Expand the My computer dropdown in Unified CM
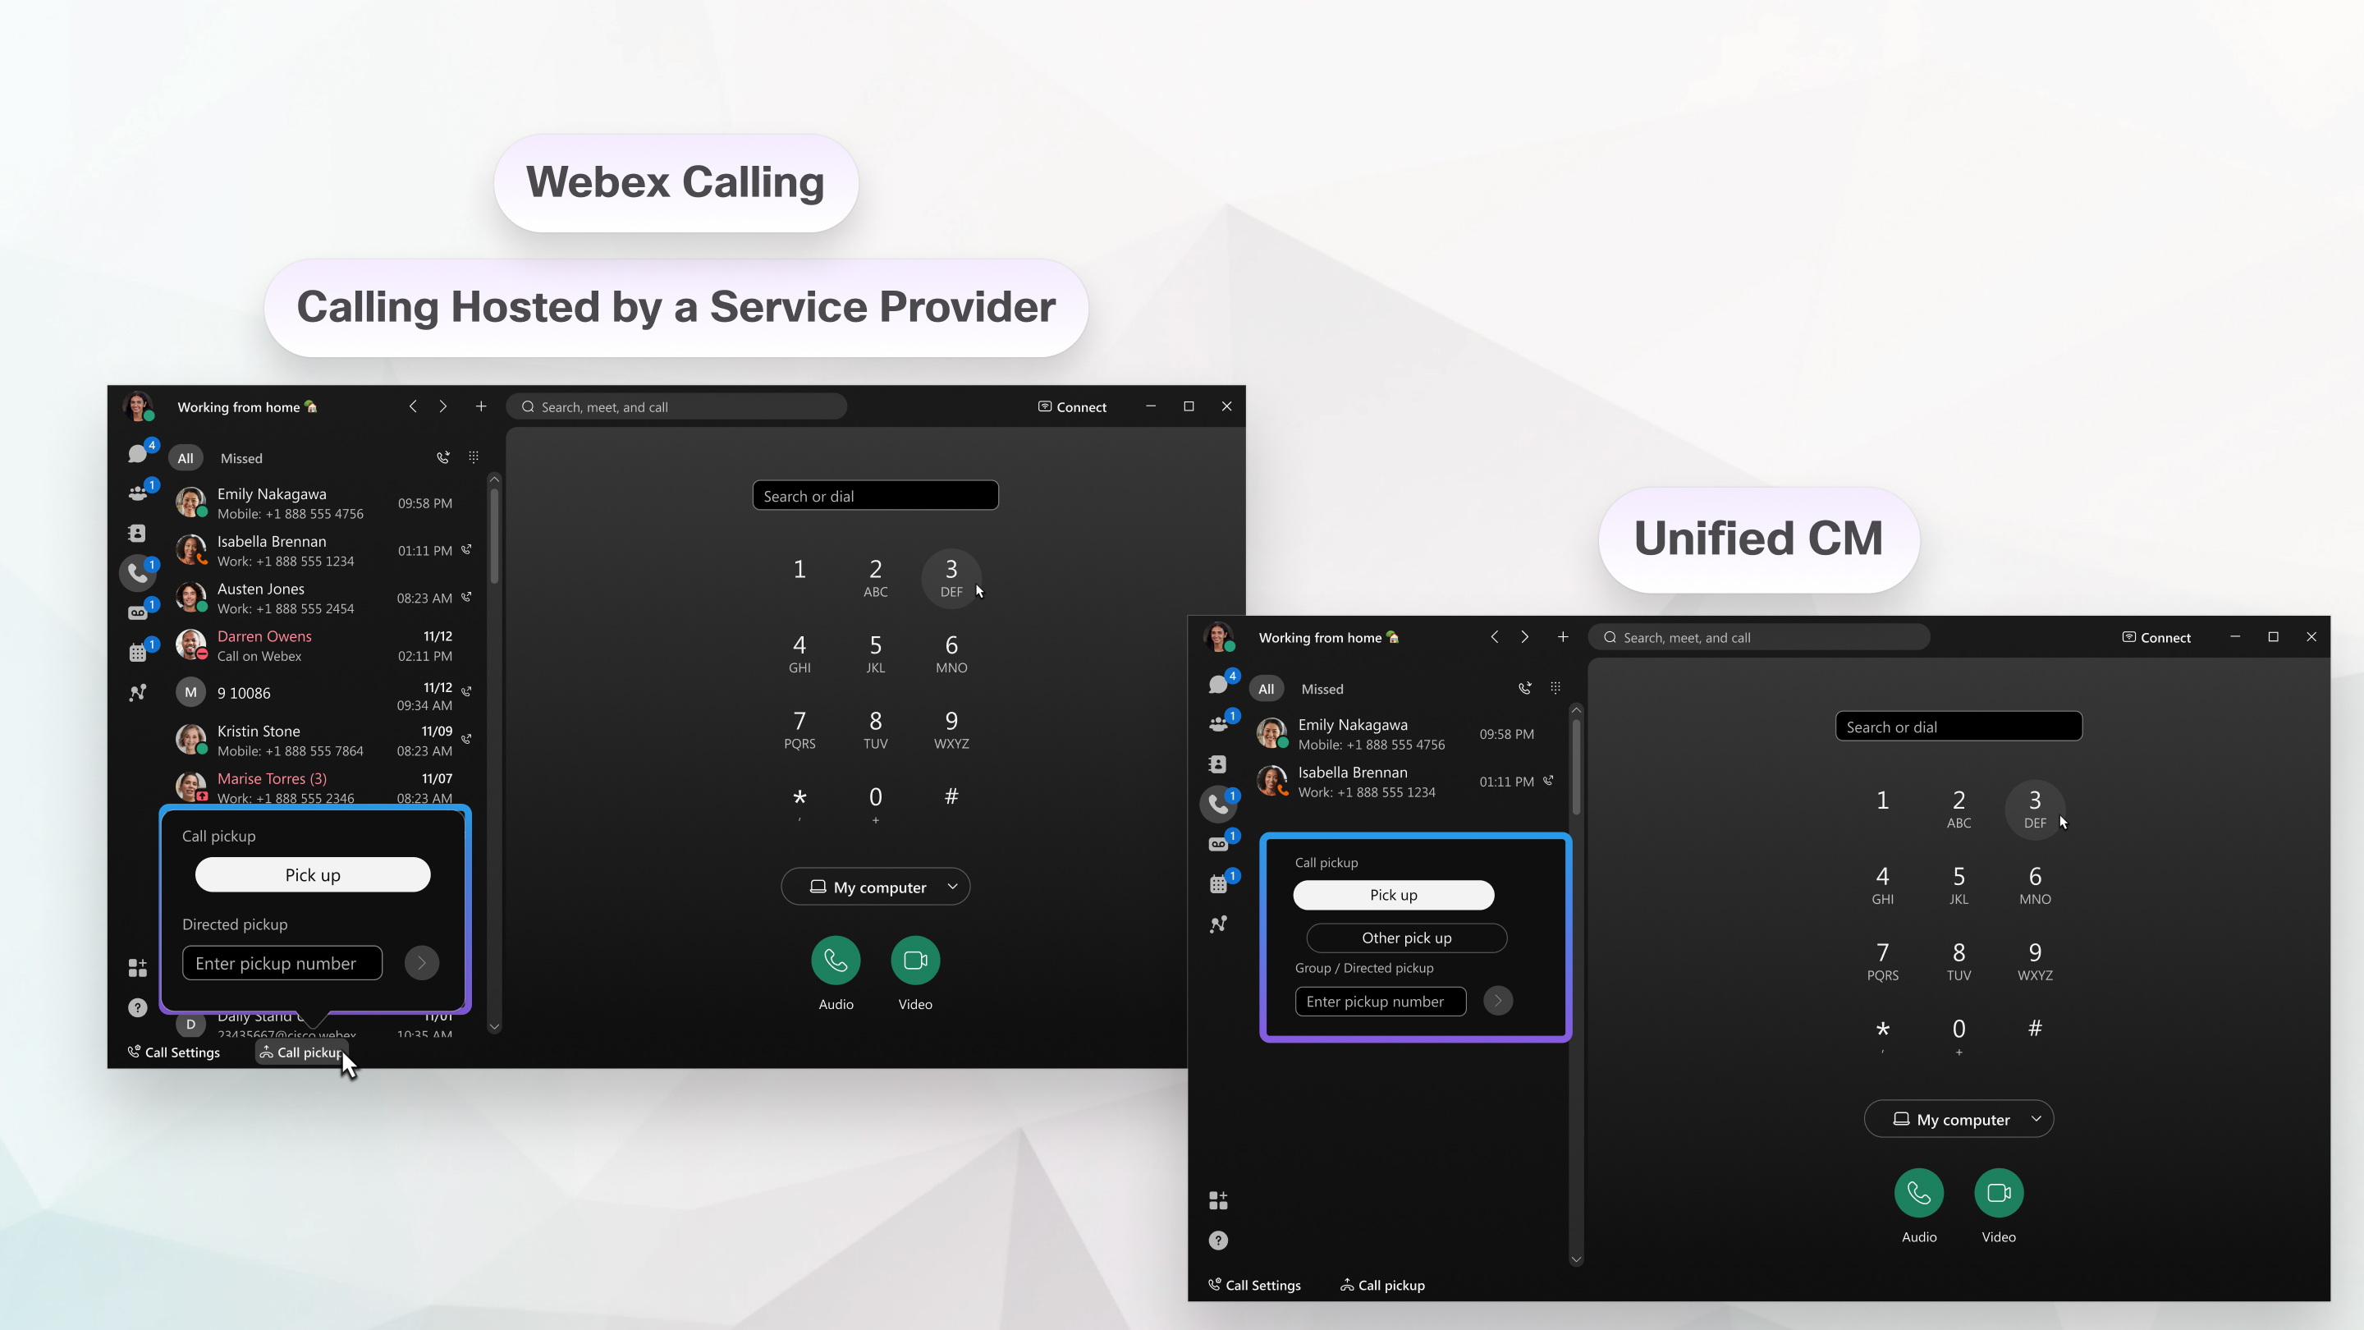Screen dimensions: 2364x1330 click(2034, 1117)
